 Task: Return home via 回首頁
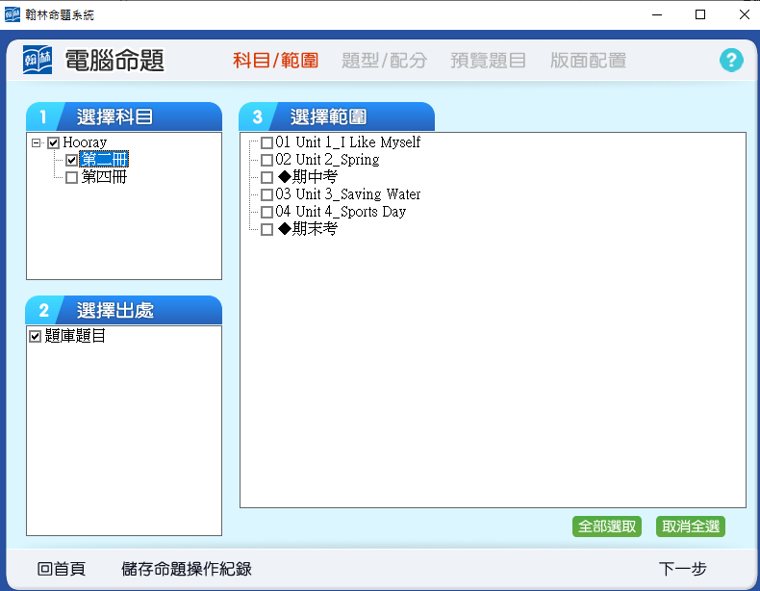[62, 569]
